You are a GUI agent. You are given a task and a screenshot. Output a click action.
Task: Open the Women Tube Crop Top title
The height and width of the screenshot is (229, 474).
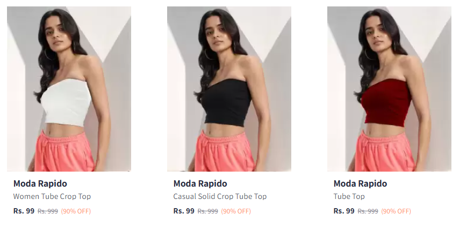[x=52, y=196]
